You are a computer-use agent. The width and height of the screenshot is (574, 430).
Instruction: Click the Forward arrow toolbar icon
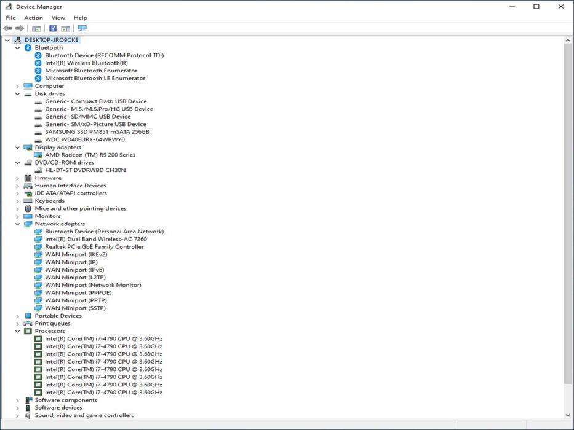[20, 28]
